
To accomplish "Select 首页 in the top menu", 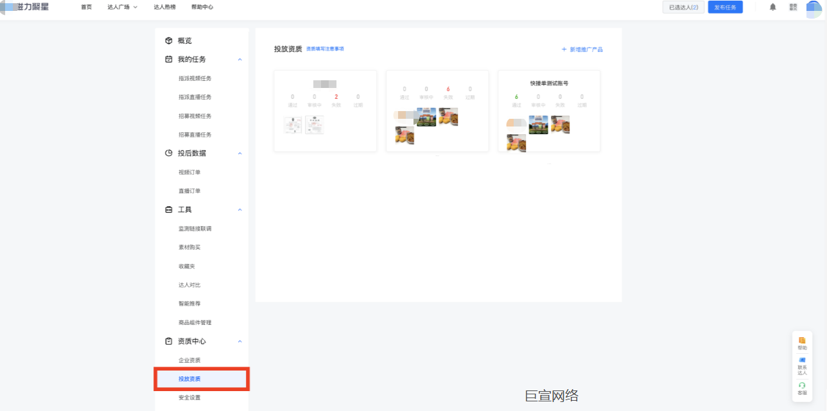I will [x=86, y=7].
